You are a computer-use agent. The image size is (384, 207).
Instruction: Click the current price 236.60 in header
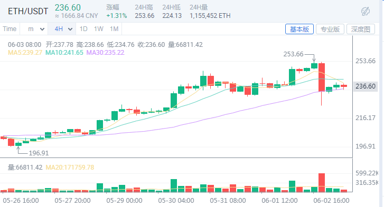(68, 7)
